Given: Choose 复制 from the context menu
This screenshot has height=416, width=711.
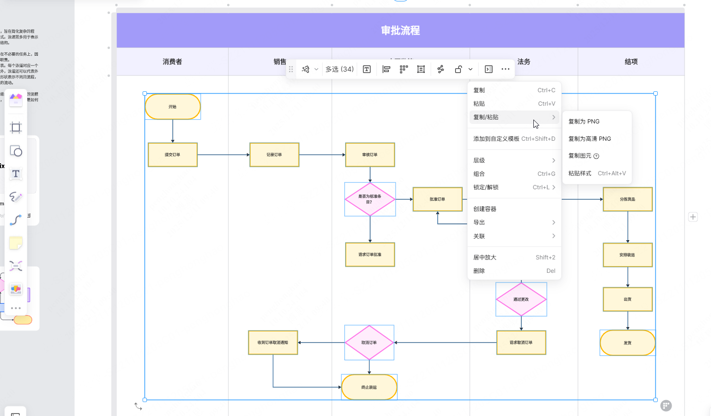Looking at the screenshot, I should pyautogui.click(x=514, y=90).
